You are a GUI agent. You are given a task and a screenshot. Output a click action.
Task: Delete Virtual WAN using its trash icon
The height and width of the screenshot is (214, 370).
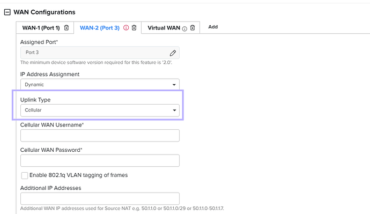(193, 28)
